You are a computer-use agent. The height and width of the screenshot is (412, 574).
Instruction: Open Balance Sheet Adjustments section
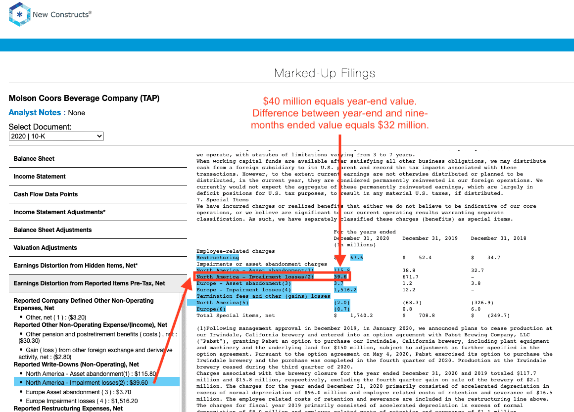point(98,230)
